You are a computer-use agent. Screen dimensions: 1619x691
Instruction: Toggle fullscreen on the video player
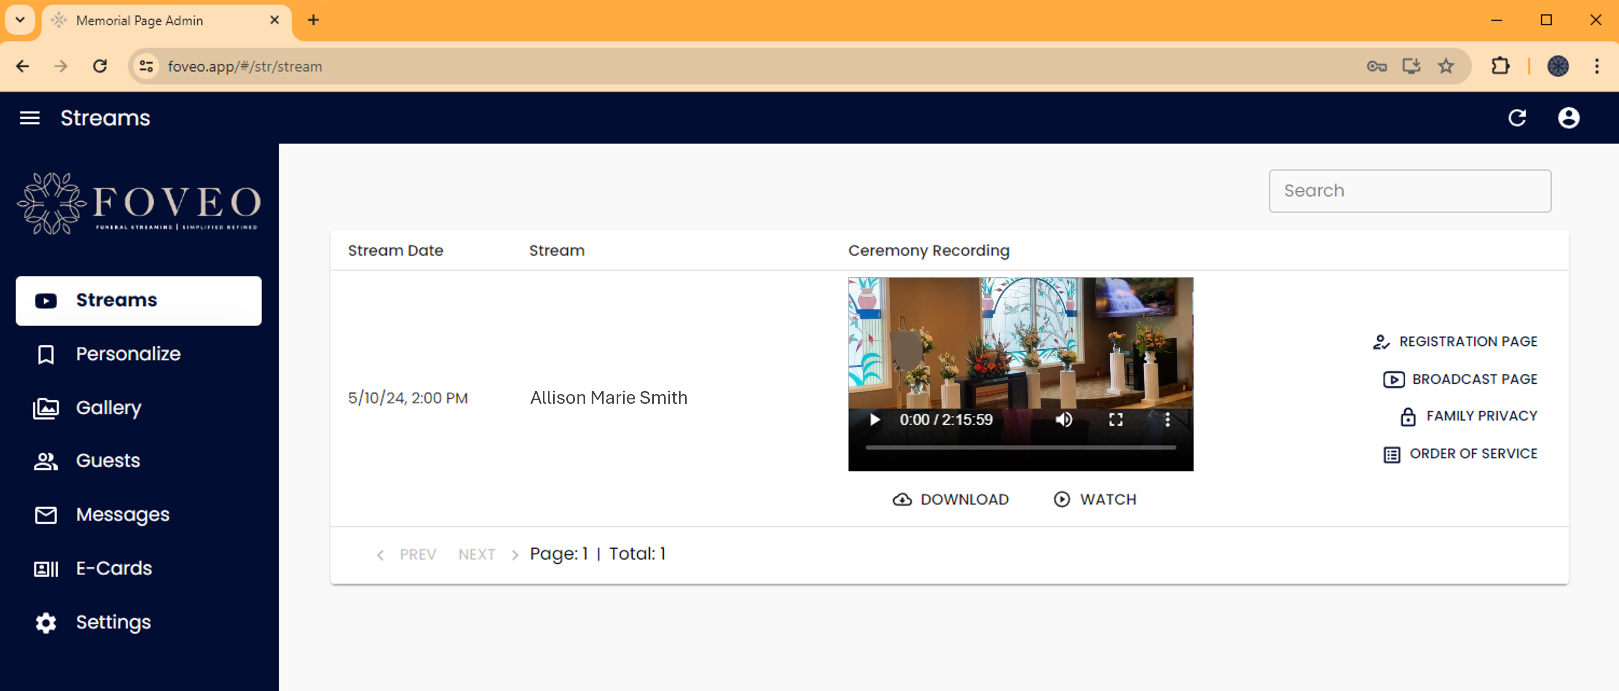click(1116, 419)
